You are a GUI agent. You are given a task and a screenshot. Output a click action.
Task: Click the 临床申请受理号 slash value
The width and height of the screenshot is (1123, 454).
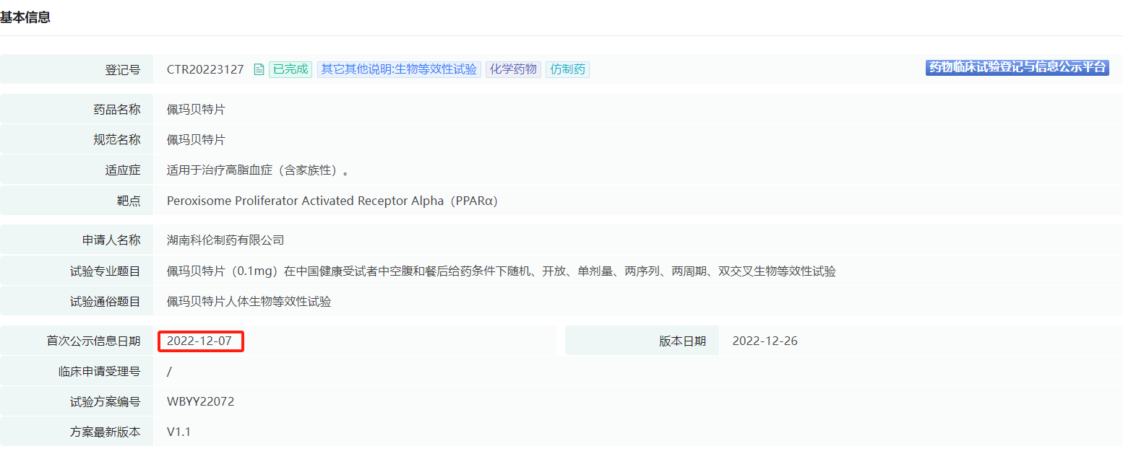click(x=169, y=372)
